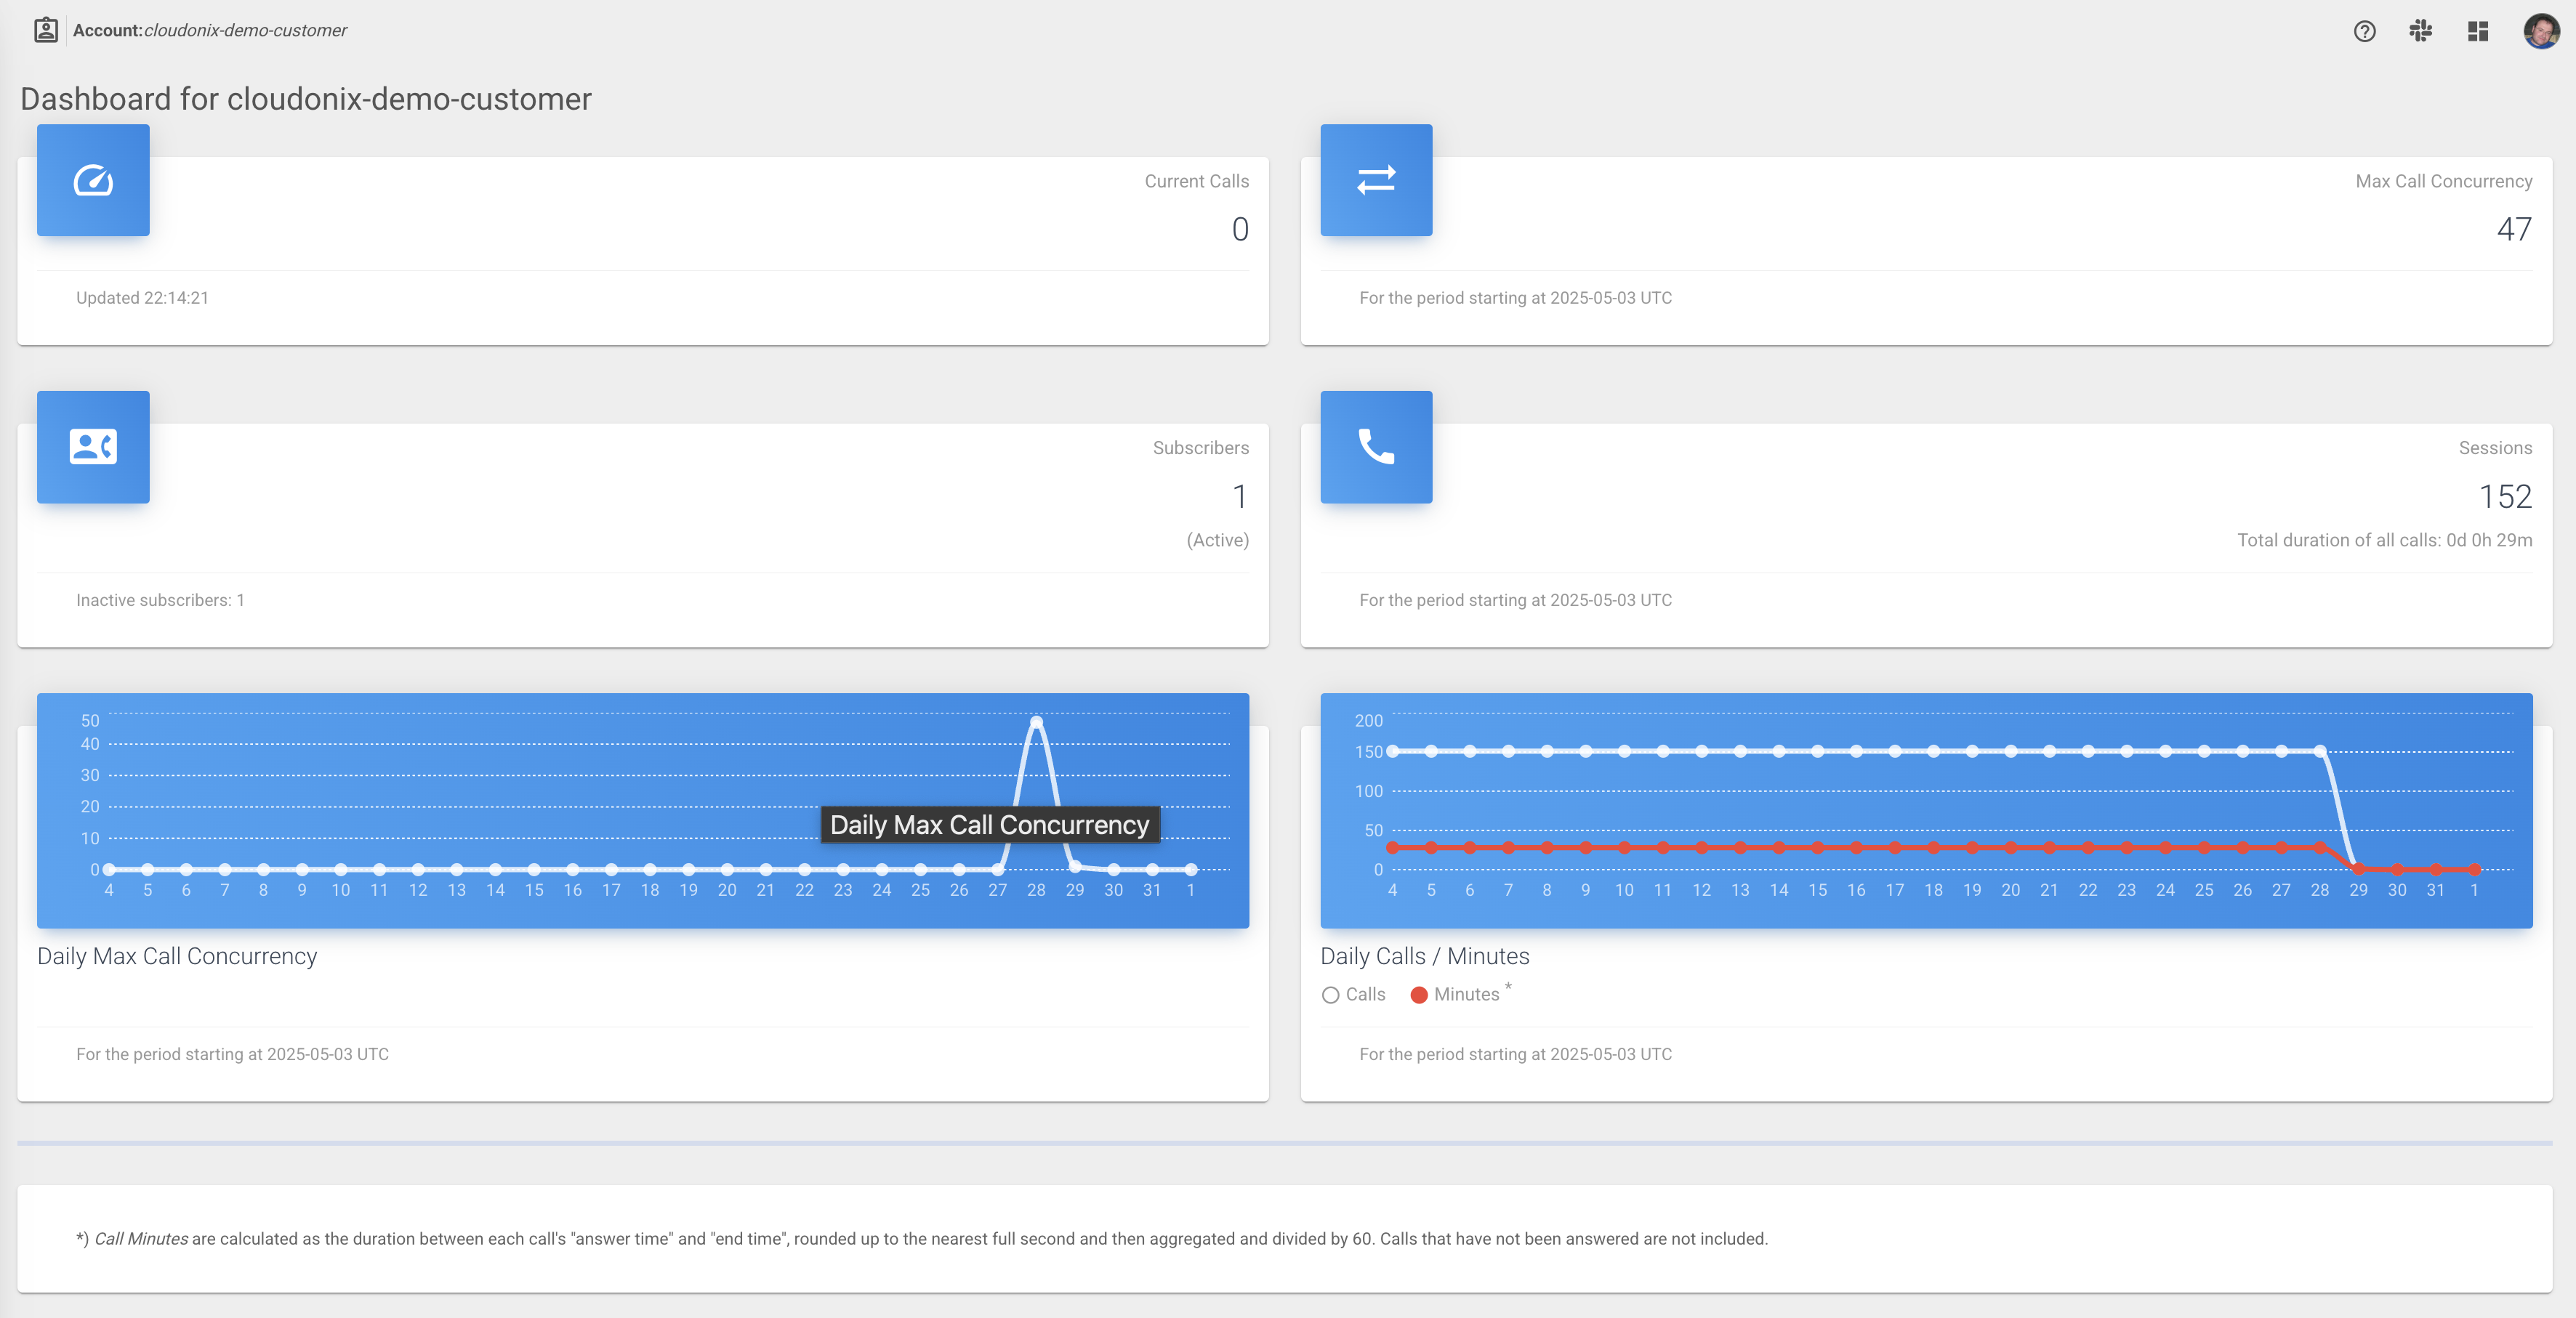Click the concurrency peak point on day 28
Image resolution: width=2576 pixels, height=1318 pixels.
[1036, 721]
